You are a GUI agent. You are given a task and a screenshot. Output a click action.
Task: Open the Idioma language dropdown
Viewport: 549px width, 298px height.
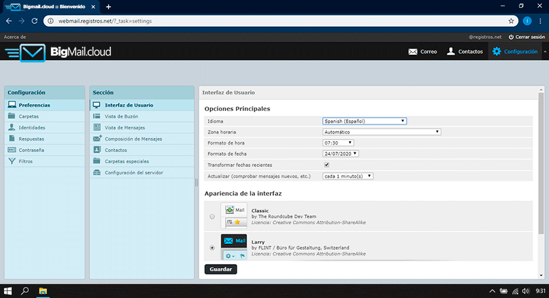[x=364, y=121]
